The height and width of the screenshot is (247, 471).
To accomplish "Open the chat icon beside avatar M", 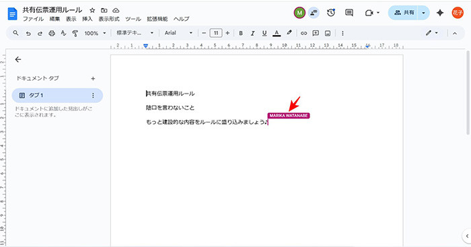I will (x=314, y=13).
